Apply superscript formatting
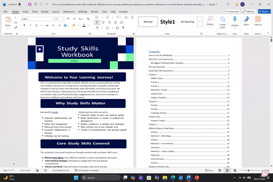Image resolution: width=273 pixels, height=182 pixels. tap(59, 25)
